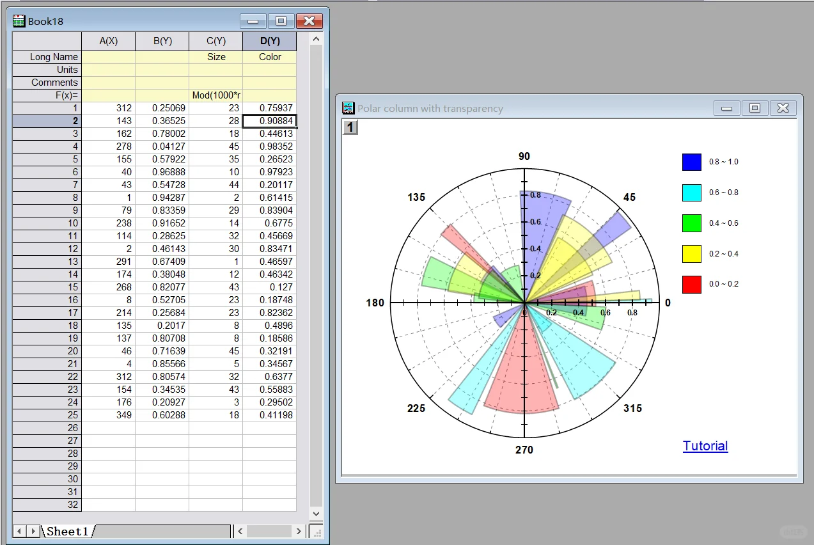Image resolution: width=814 pixels, height=545 pixels.
Task: Click the Units row label
Action: (x=47, y=70)
